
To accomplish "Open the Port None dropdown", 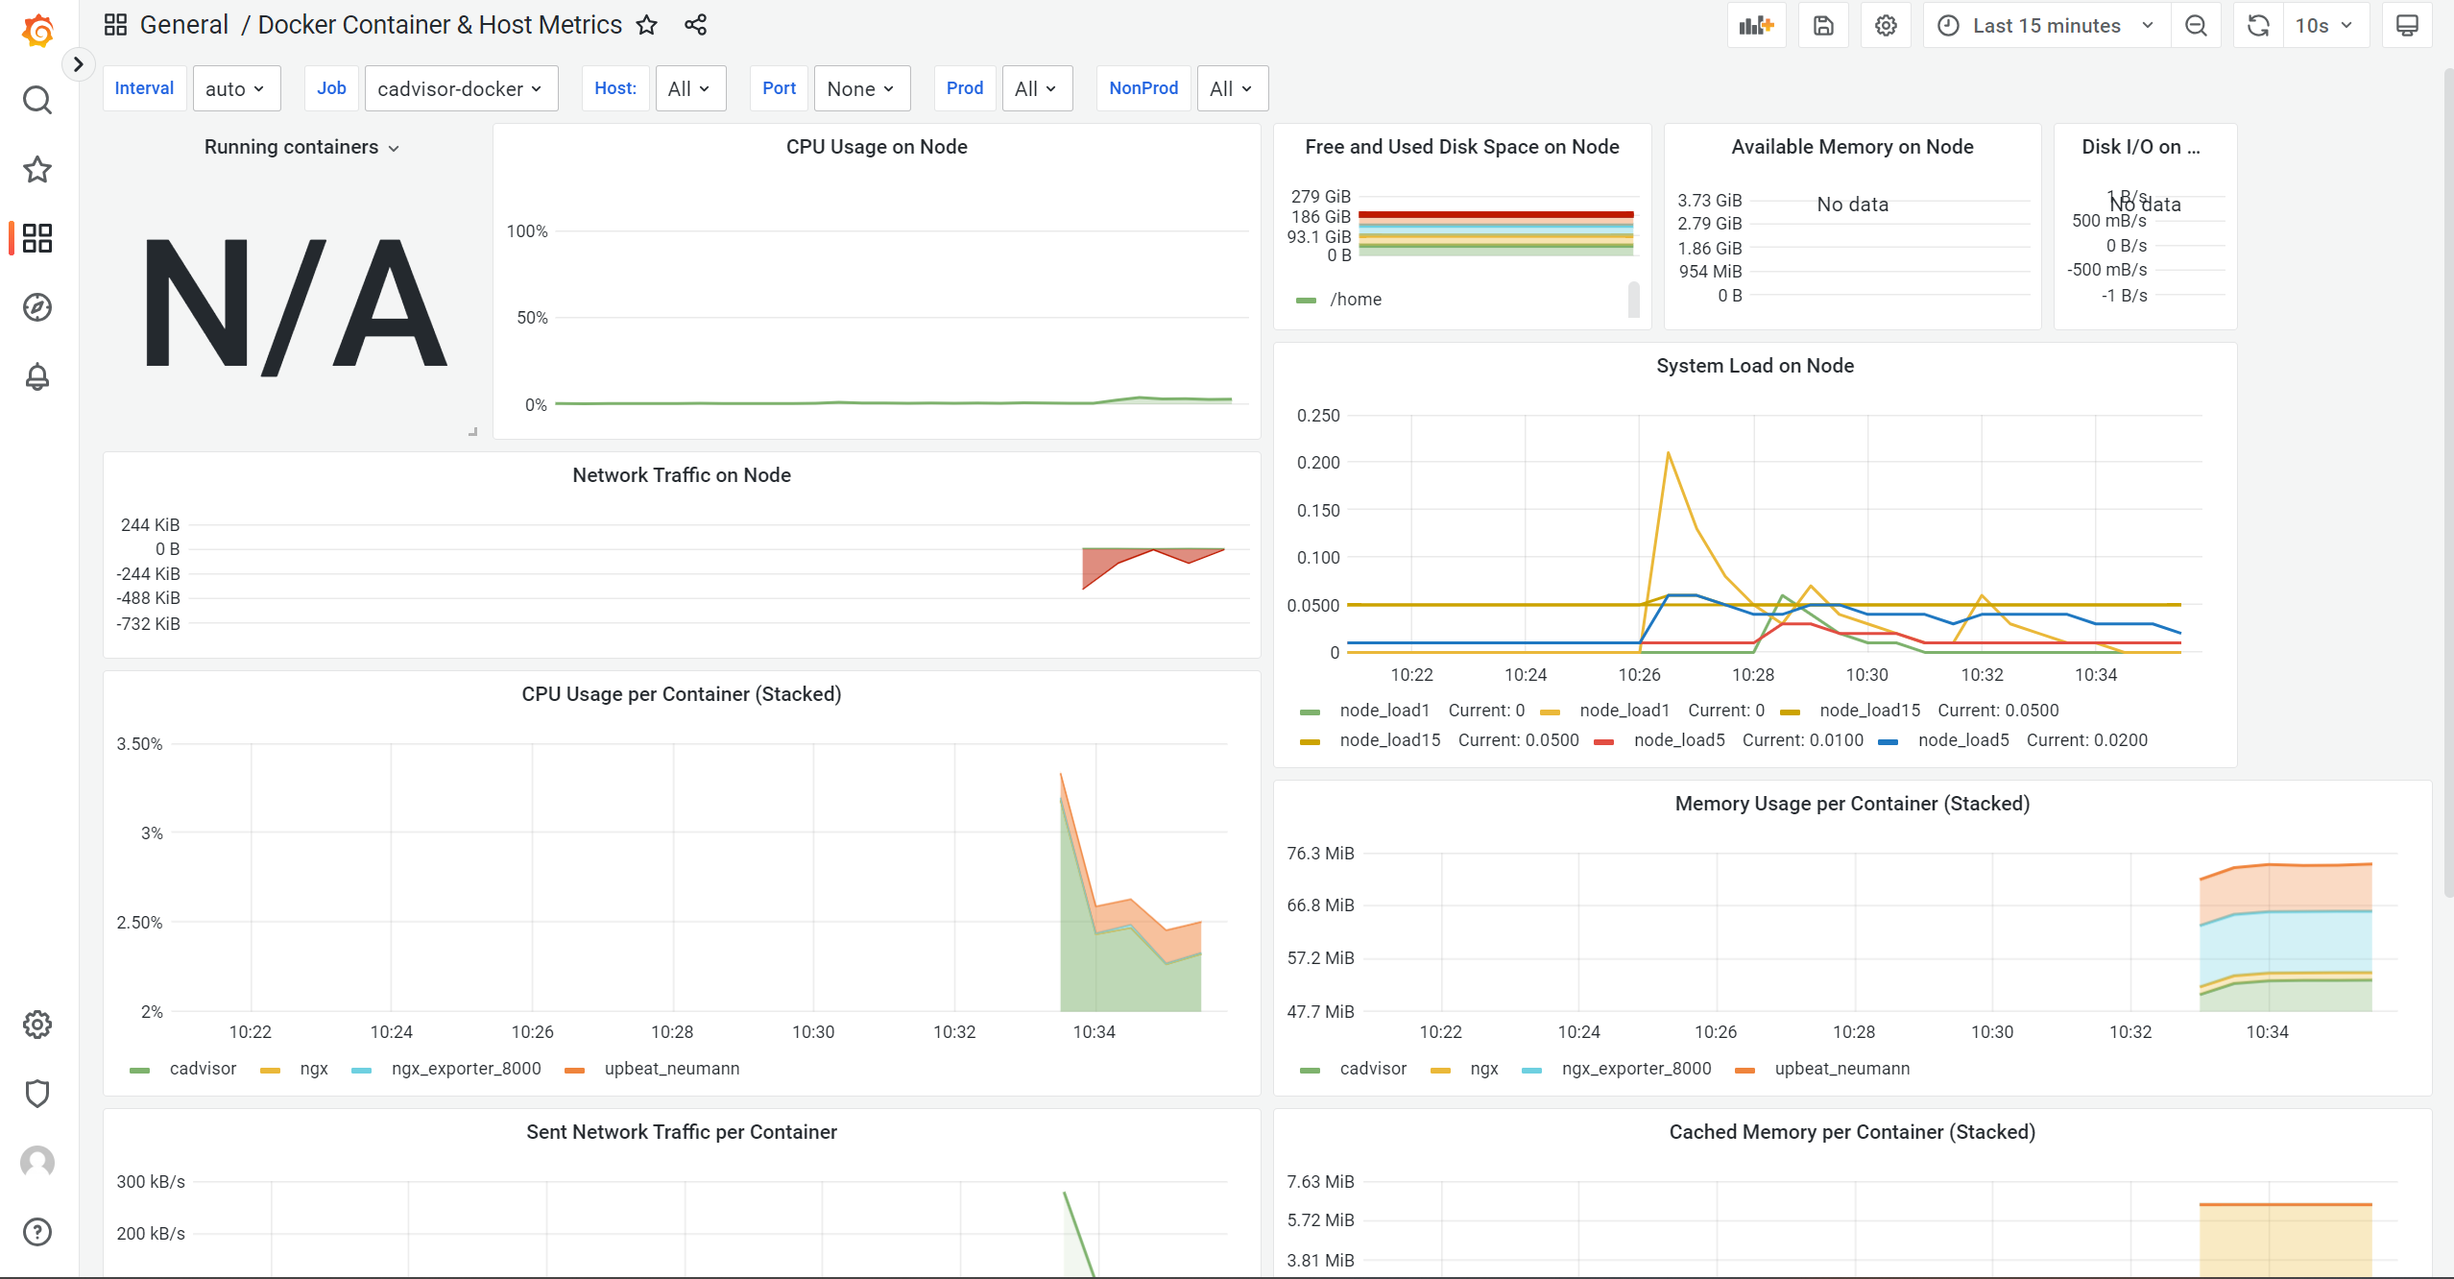I will click(862, 88).
